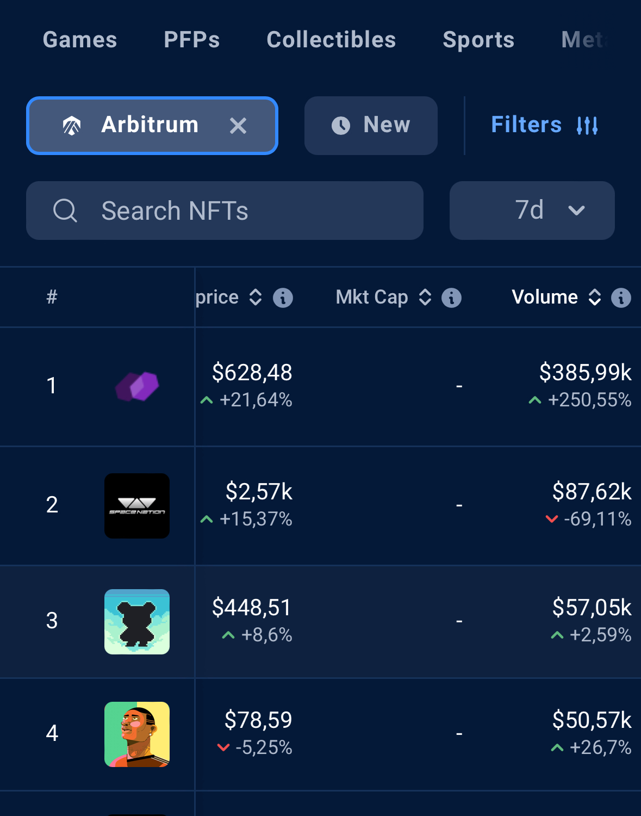Switch to the PFPs tab
Image resolution: width=641 pixels, height=816 pixels.
(x=192, y=40)
